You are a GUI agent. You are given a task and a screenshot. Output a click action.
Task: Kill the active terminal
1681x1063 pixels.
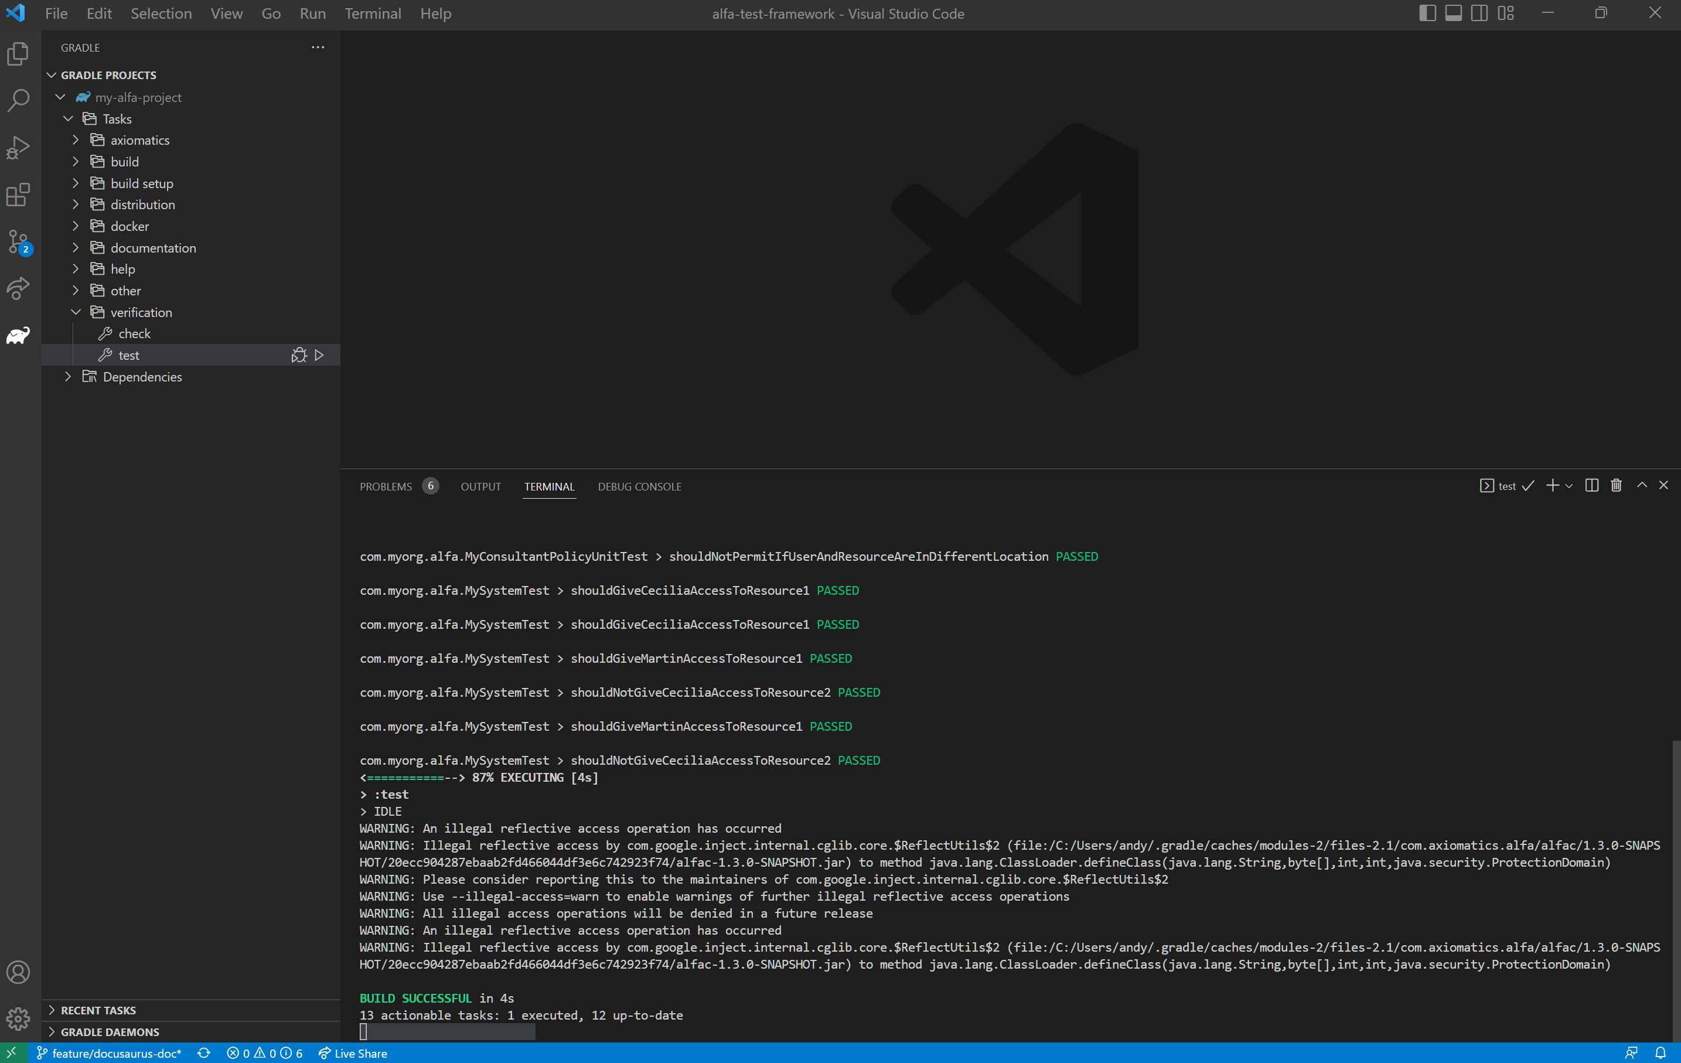click(x=1616, y=485)
